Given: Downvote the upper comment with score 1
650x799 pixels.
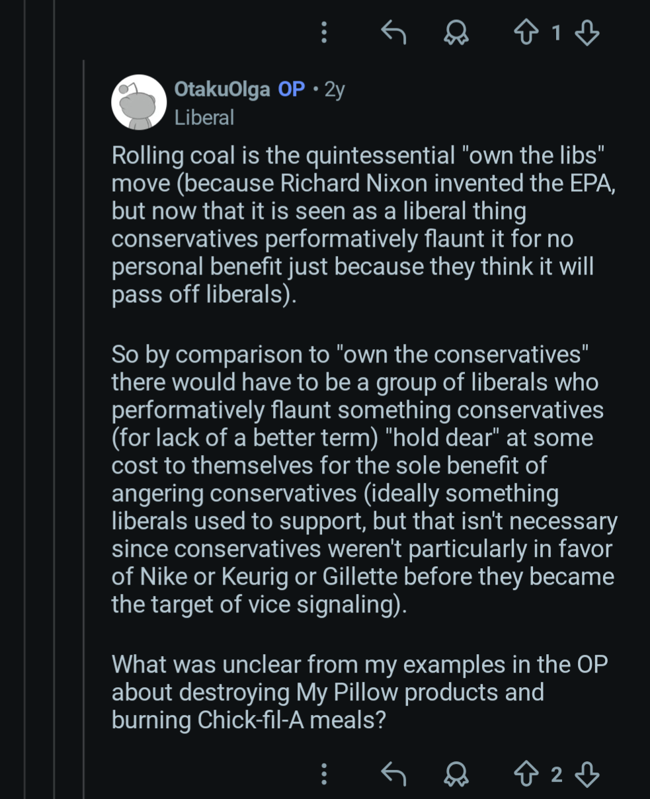Looking at the screenshot, I should pyautogui.click(x=587, y=32).
